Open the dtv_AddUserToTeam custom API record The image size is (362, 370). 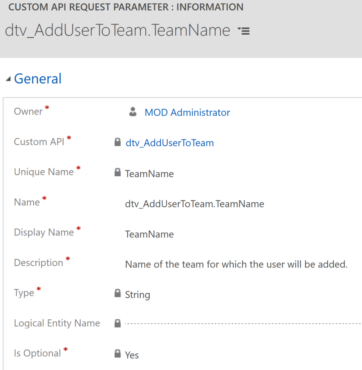pos(170,143)
